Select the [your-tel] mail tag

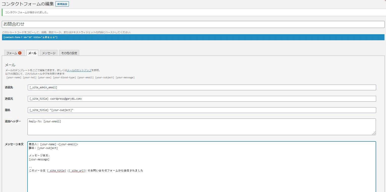click(30, 78)
